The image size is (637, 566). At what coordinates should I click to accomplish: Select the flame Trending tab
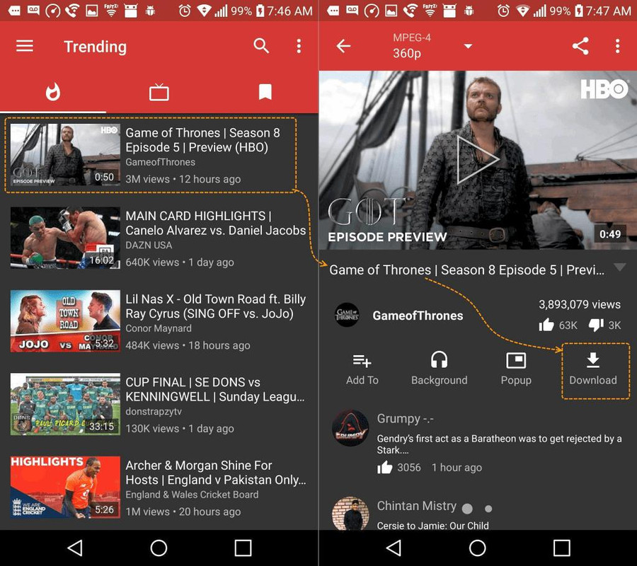point(53,92)
